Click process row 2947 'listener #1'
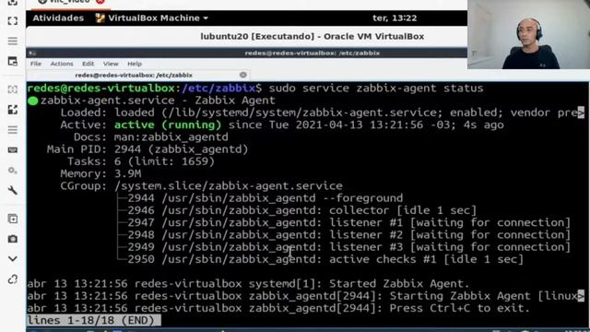 click(x=348, y=223)
